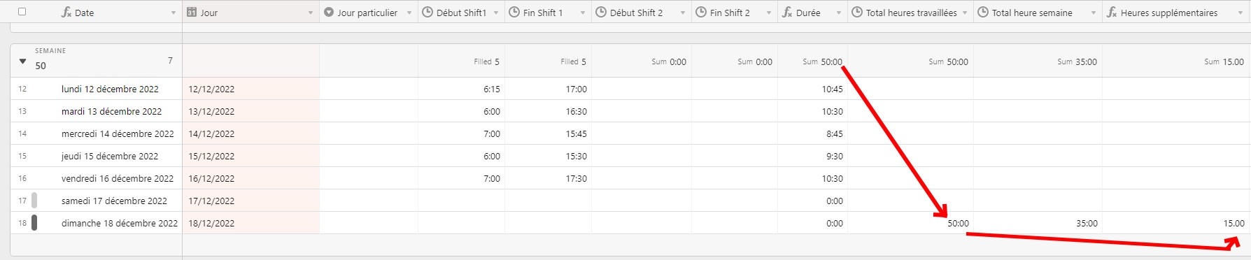Click the clock icon of Début Shift1
1251x260 pixels.
pyautogui.click(x=427, y=13)
